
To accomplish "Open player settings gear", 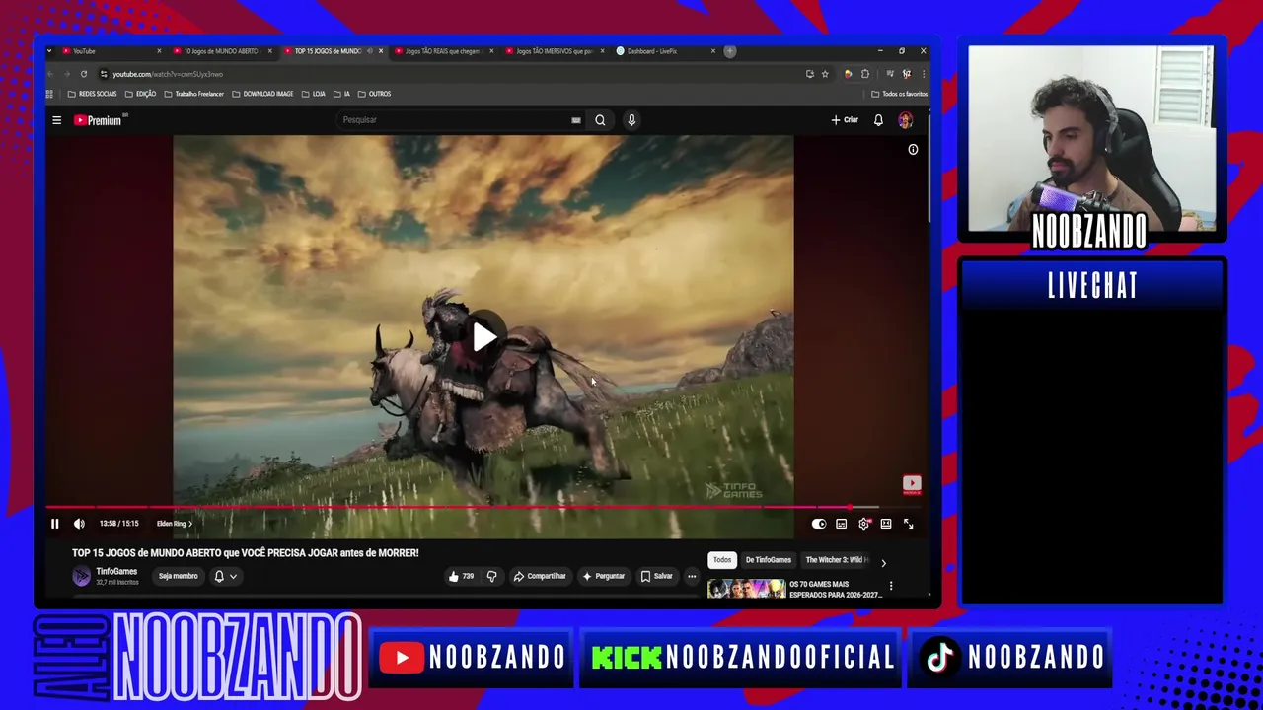I will coord(864,524).
